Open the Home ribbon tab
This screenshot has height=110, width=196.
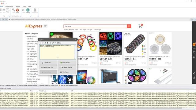pyautogui.click(x=1, y=6)
